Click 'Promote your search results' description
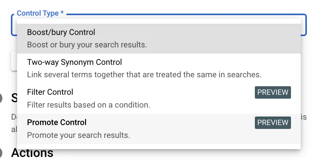 pos(78,135)
